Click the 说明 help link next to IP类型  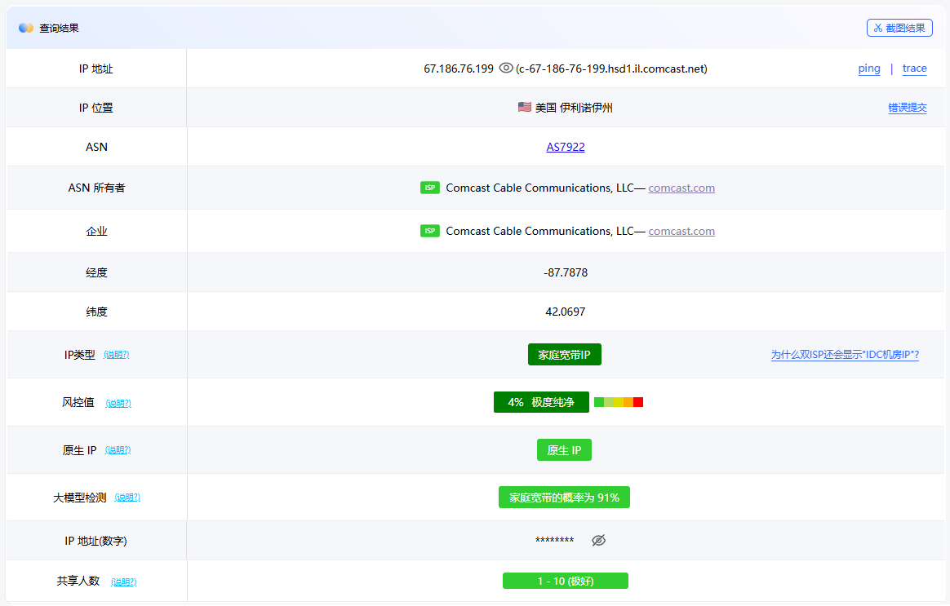click(117, 355)
